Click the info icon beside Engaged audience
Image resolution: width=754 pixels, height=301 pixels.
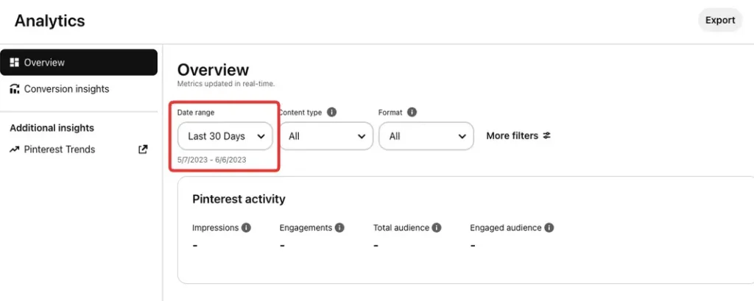pos(549,228)
